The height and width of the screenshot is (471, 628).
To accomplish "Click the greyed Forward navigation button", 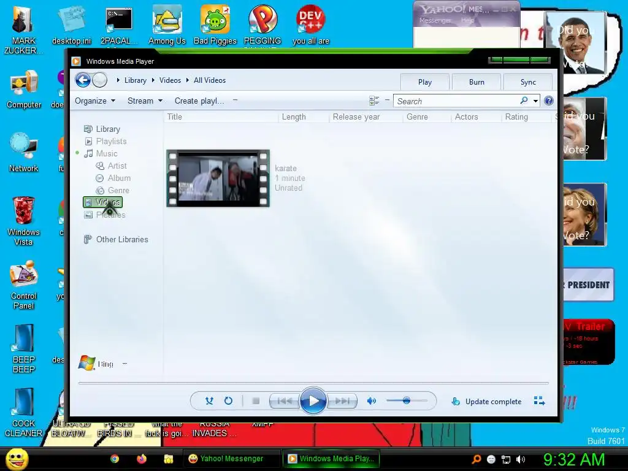I will [x=100, y=80].
